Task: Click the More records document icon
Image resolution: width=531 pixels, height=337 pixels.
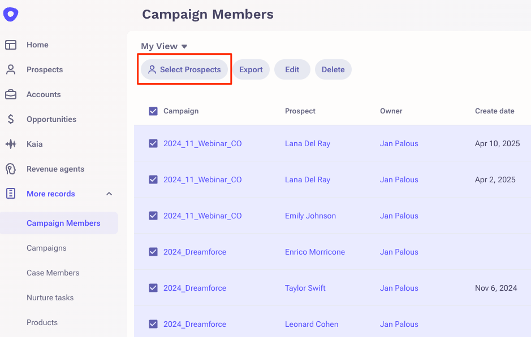Action: (x=11, y=194)
